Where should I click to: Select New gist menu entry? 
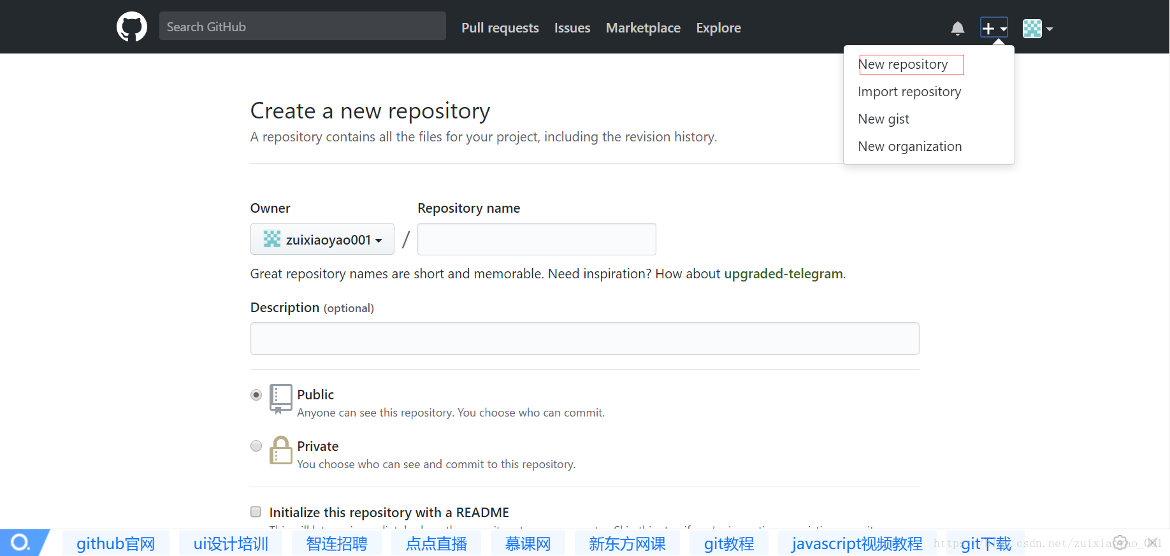pyautogui.click(x=883, y=119)
